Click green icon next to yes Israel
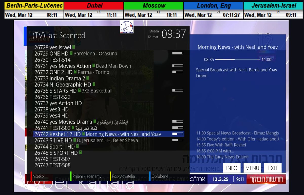Image resolution: width=304 pixels, height=195 pixels. 73,47
